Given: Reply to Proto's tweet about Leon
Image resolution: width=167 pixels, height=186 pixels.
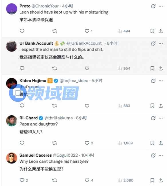Looking at the screenshot, I should 22,31.
